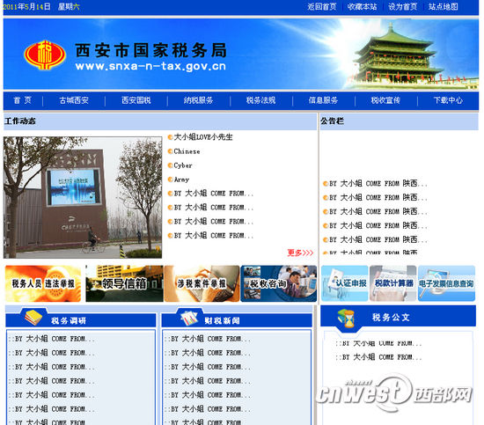This screenshot has height=425, width=484.
Task: Open Chinese news headline
Action: pyautogui.click(x=187, y=151)
